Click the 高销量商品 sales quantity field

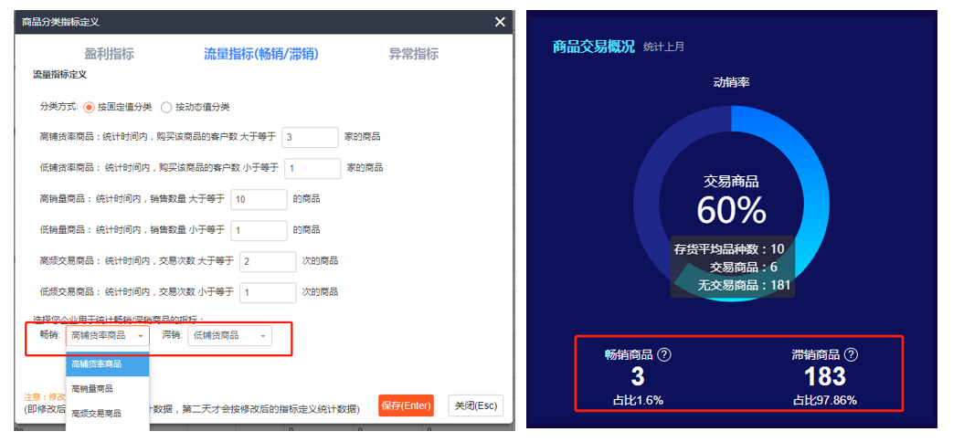click(259, 199)
